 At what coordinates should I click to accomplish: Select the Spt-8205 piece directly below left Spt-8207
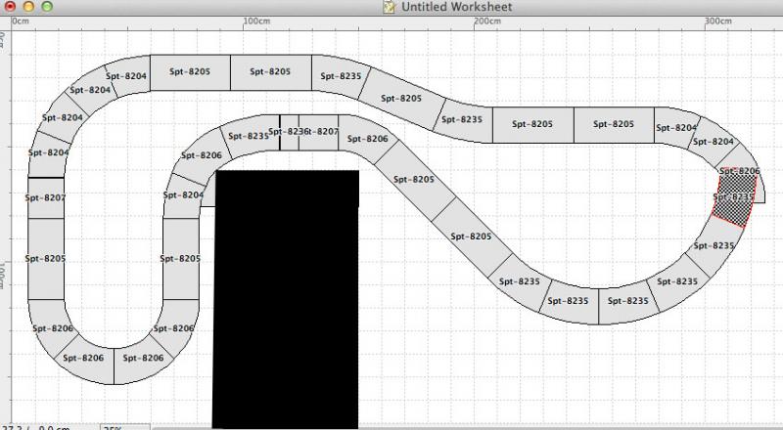coord(45,258)
